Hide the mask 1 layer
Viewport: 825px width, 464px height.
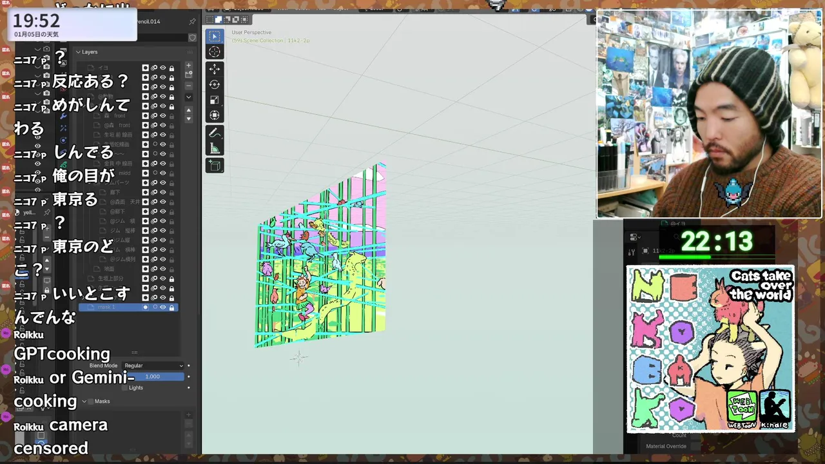[163, 307]
